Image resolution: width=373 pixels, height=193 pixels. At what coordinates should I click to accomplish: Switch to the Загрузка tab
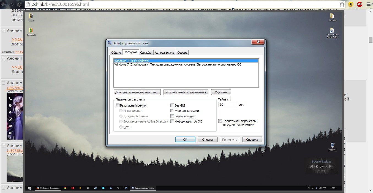130,52
